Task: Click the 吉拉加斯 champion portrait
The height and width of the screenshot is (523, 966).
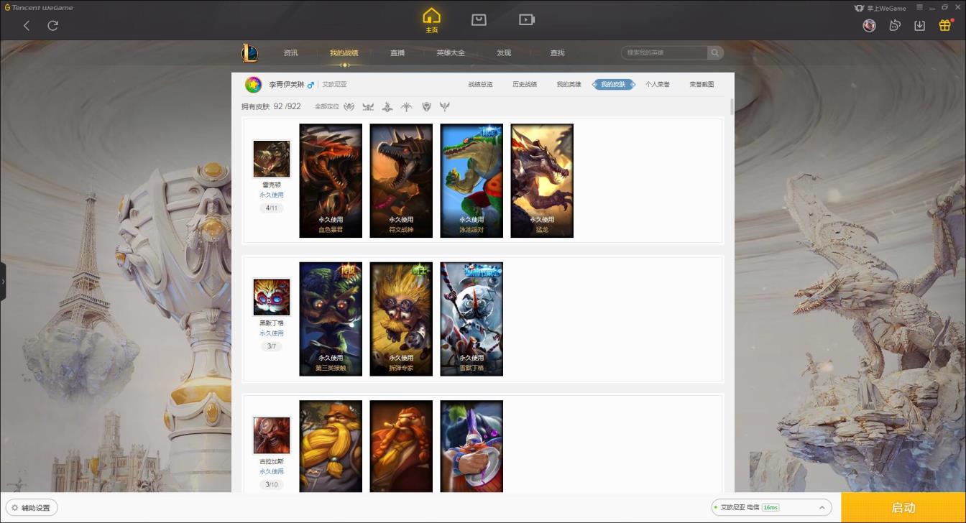Action: coord(272,435)
